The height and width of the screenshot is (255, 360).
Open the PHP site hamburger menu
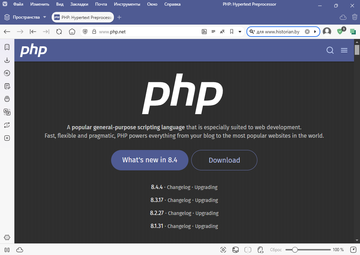pyautogui.click(x=344, y=51)
